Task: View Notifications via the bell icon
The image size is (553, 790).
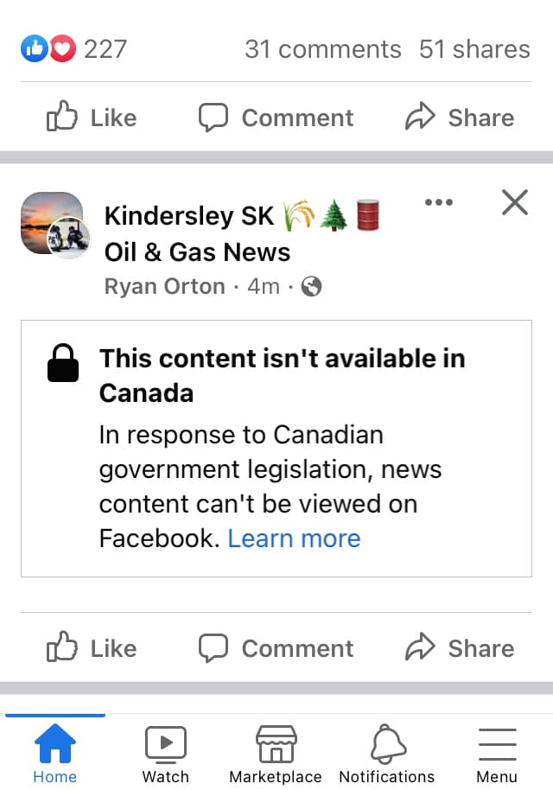Action: tap(386, 754)
